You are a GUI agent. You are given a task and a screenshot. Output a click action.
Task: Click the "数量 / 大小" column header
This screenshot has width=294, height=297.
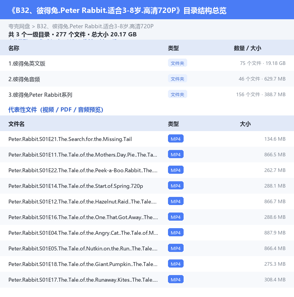(247, 48)
